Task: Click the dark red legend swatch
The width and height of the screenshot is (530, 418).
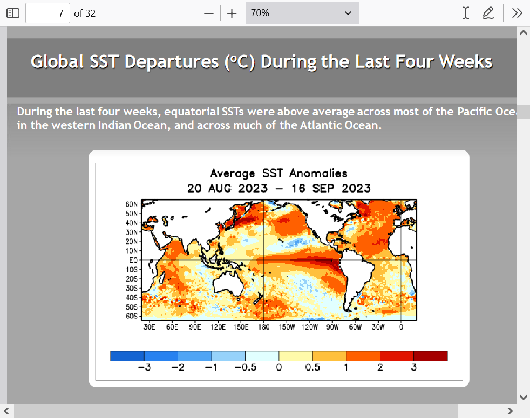Action: click(x=430, y=356)
